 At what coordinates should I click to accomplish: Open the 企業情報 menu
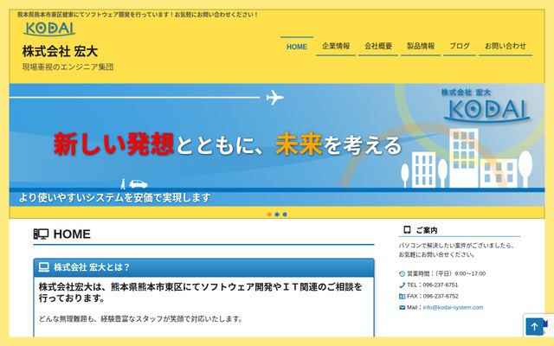click(336, 46)
